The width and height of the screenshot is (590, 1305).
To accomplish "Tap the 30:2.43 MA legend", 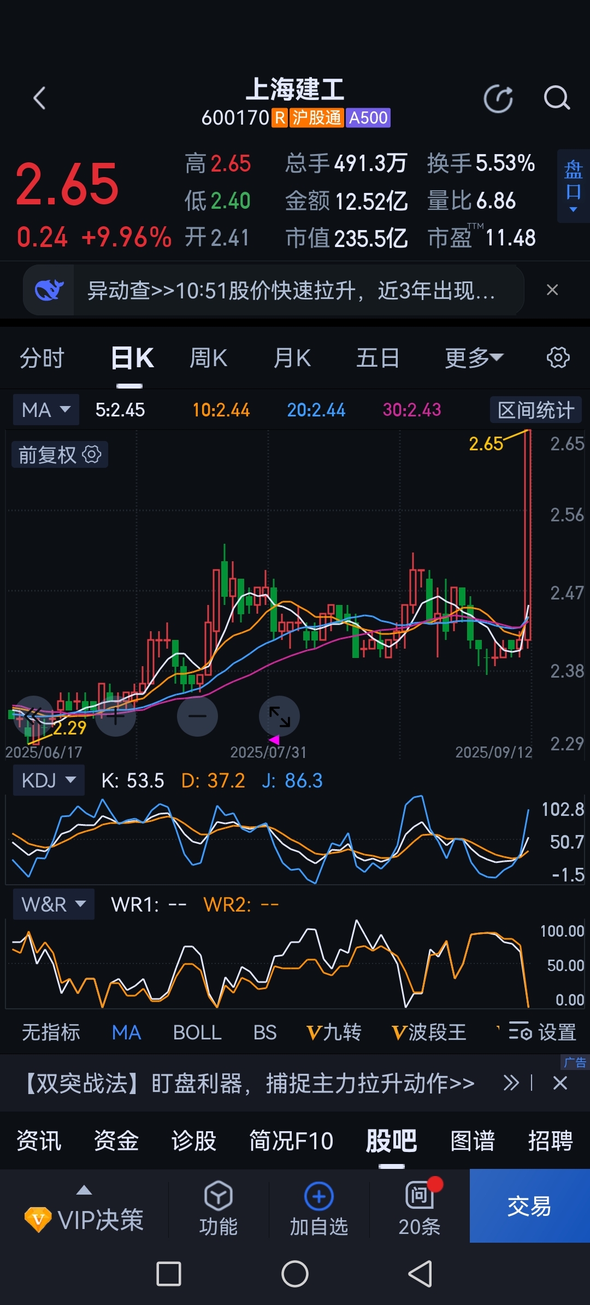I will 412,410.
